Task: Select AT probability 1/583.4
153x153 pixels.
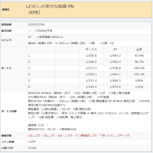Action: (115, 62)
